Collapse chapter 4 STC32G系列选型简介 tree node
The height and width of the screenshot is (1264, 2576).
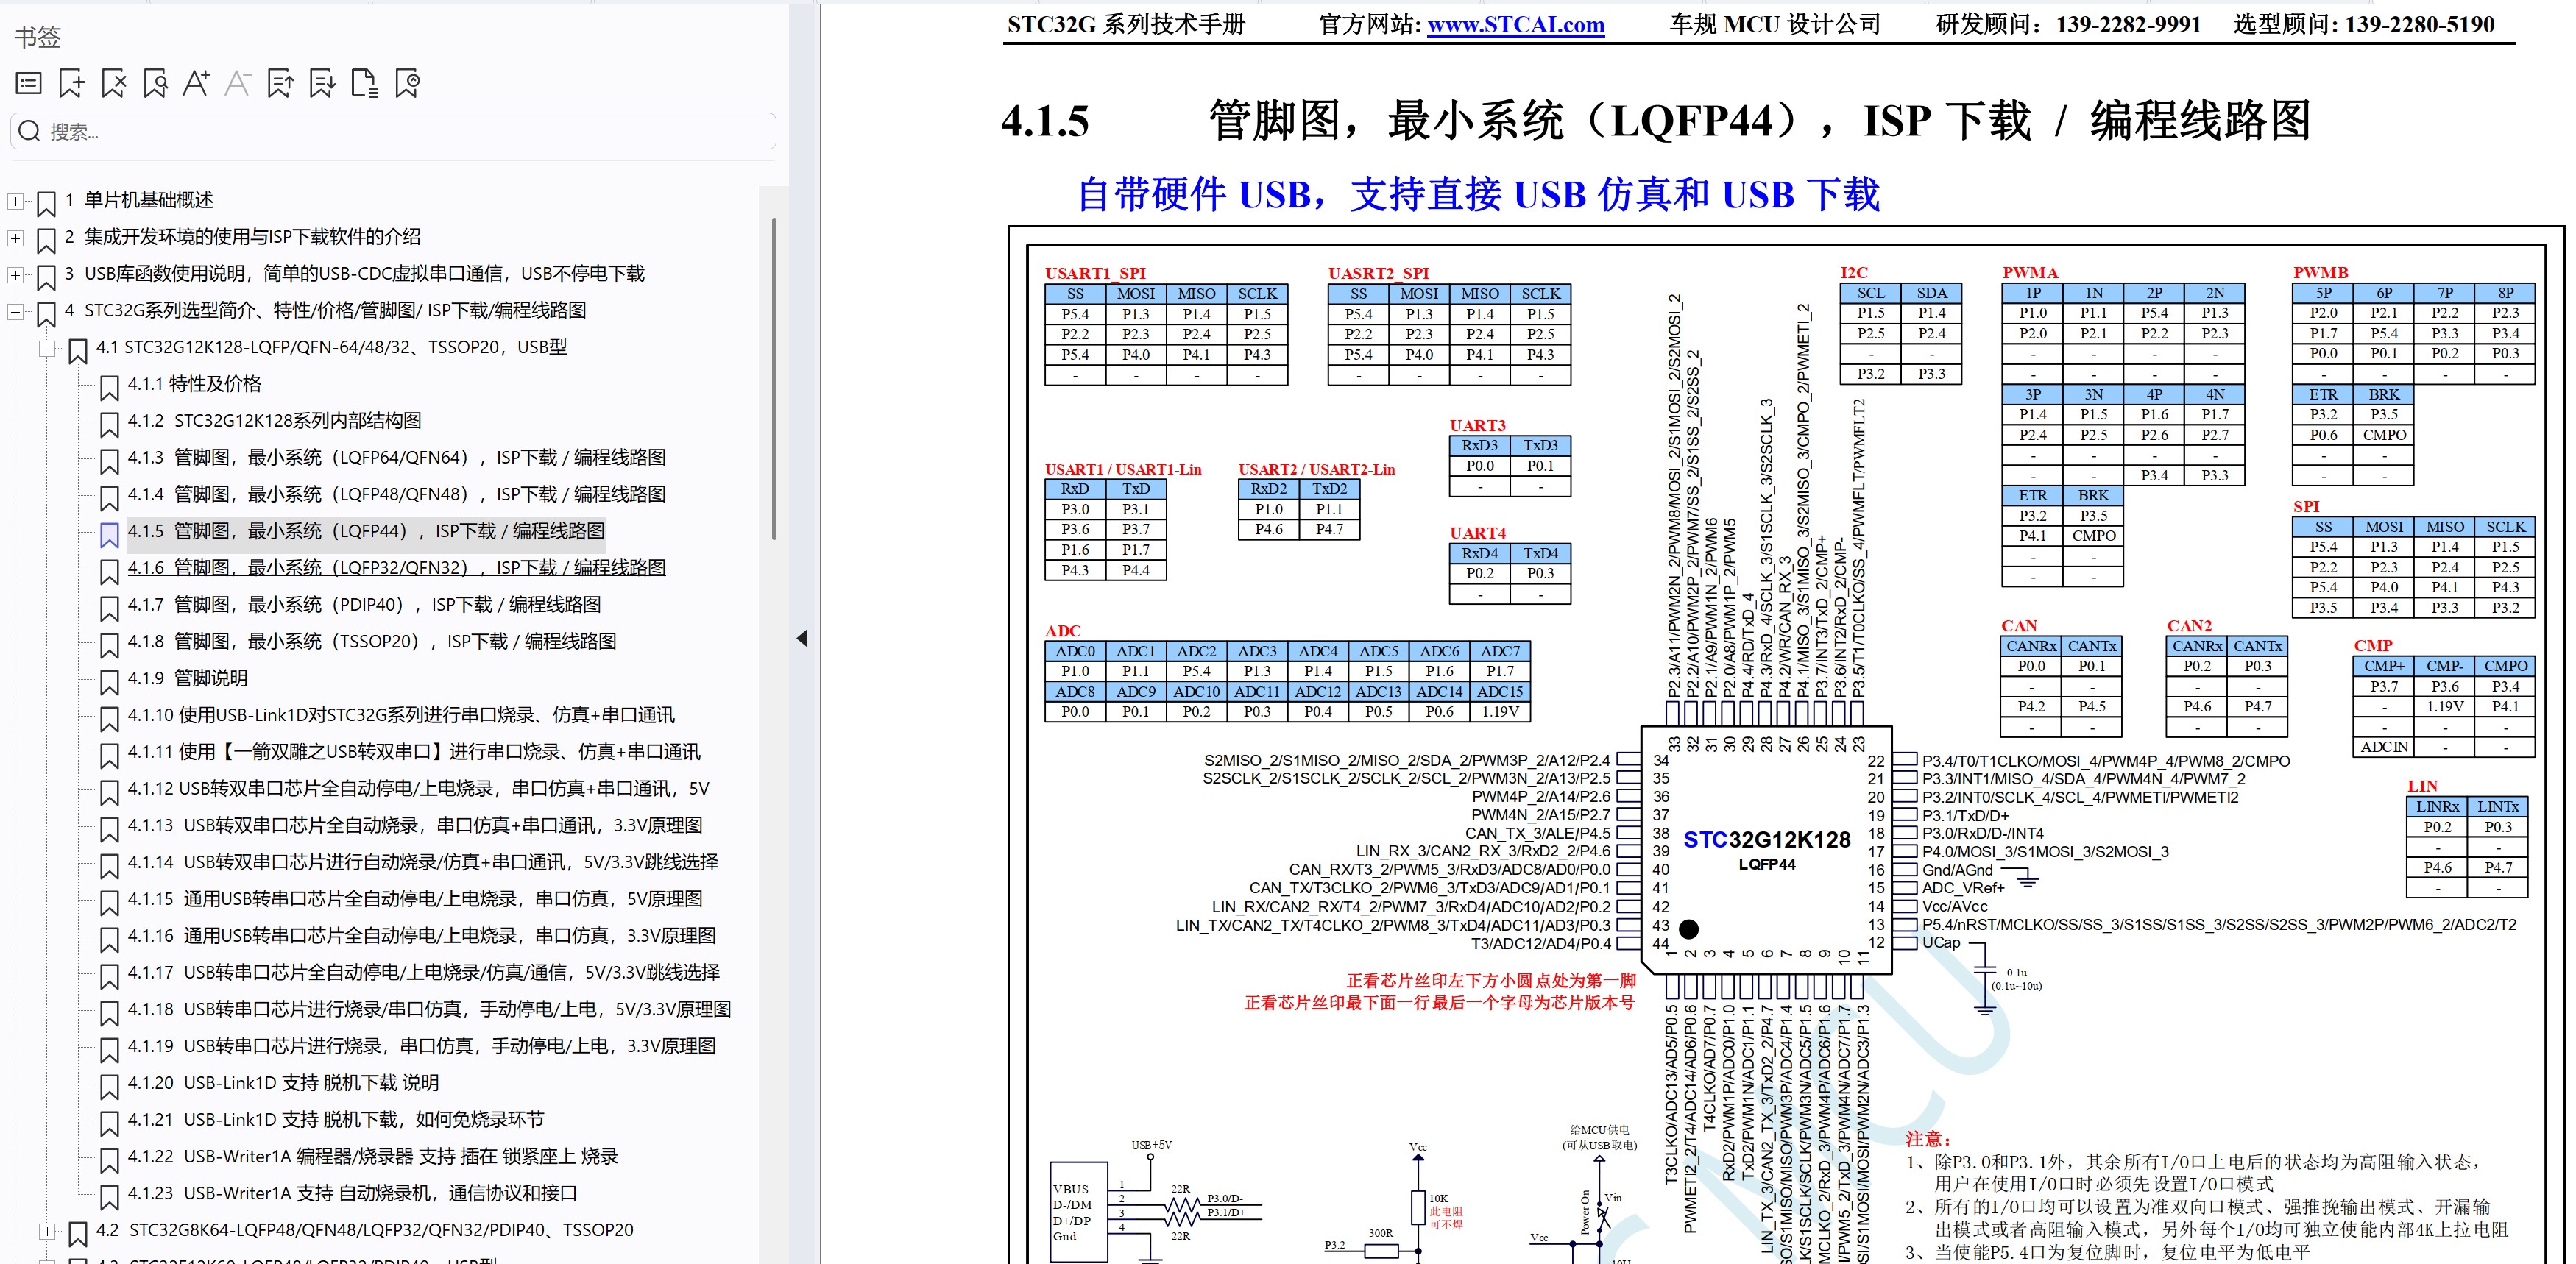click(15, 312)
